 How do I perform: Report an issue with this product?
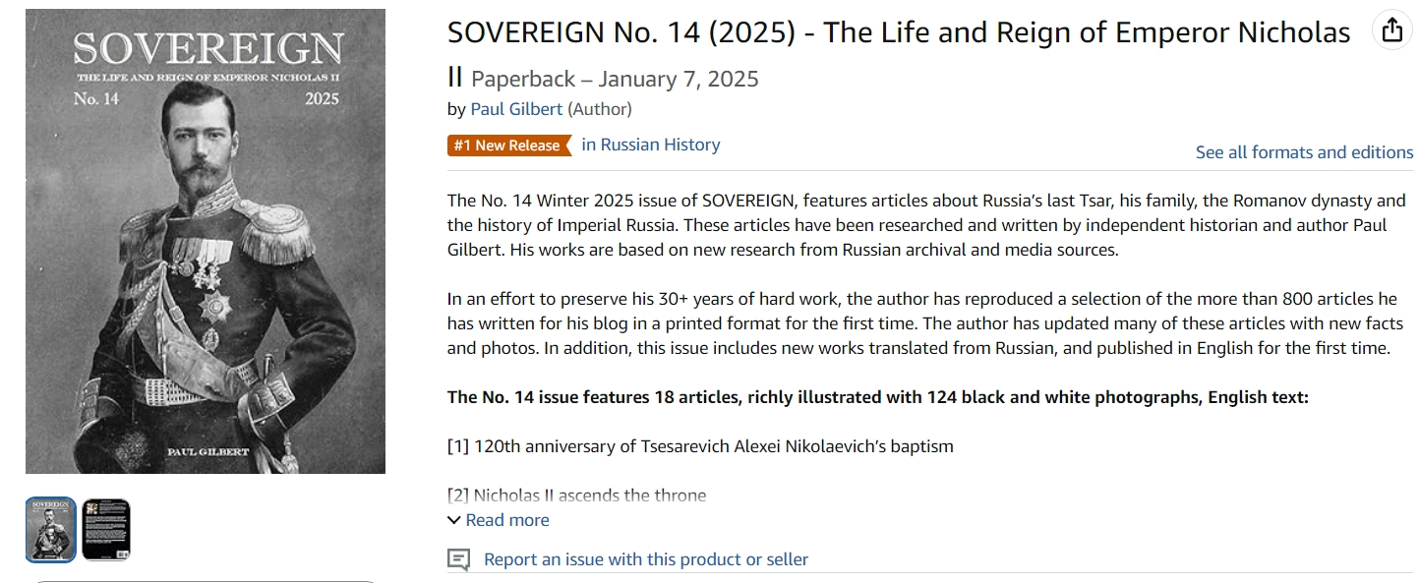645,559
